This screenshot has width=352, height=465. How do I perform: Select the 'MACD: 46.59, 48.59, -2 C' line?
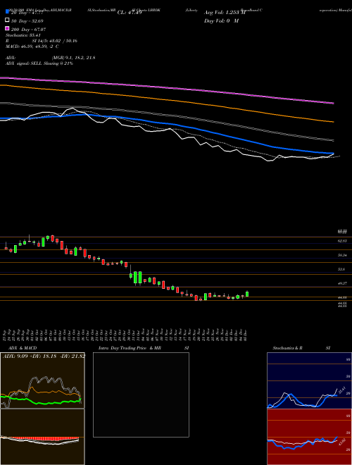tap(32, 46)
